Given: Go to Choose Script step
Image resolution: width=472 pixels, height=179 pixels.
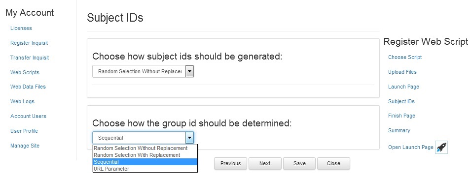Looking at the screenshot, I should (405, 58).
